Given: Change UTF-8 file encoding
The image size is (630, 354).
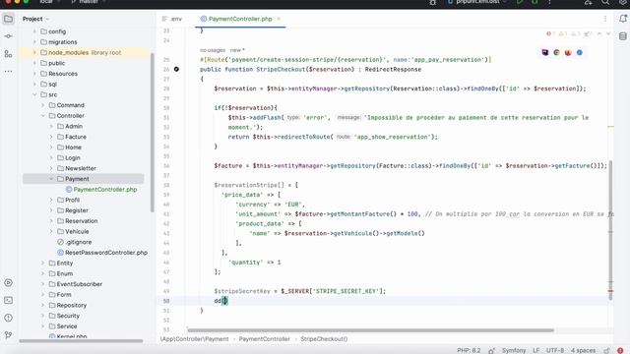Looking at the screenshot, I should (555, 351).
